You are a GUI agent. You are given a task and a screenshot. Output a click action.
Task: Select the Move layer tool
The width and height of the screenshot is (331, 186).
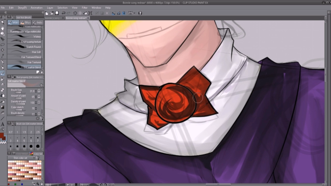pos(3,39)
